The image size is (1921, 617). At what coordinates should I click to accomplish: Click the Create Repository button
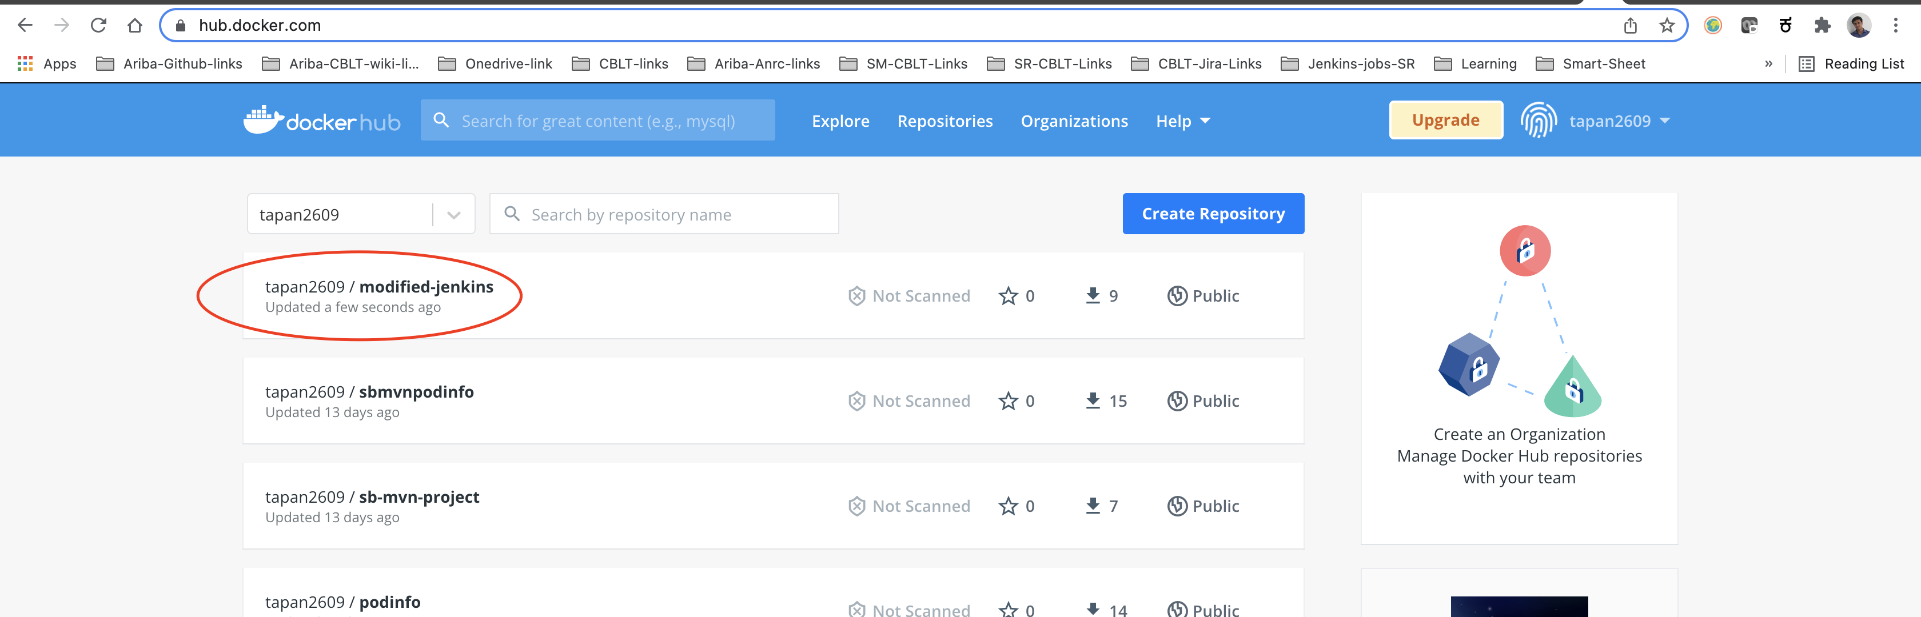[x=1213, y=214]
